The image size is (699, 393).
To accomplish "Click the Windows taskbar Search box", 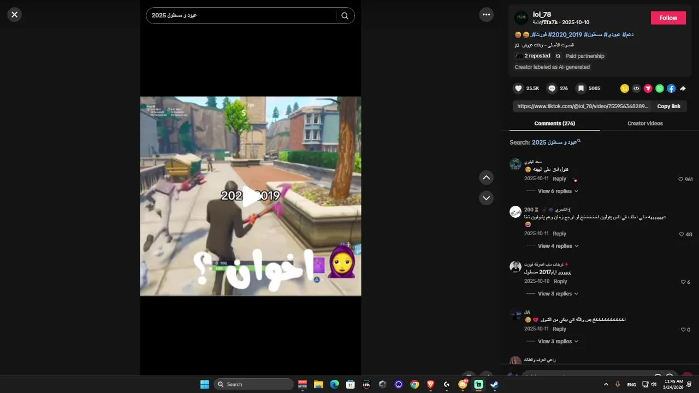I will [x=253, y=384].
